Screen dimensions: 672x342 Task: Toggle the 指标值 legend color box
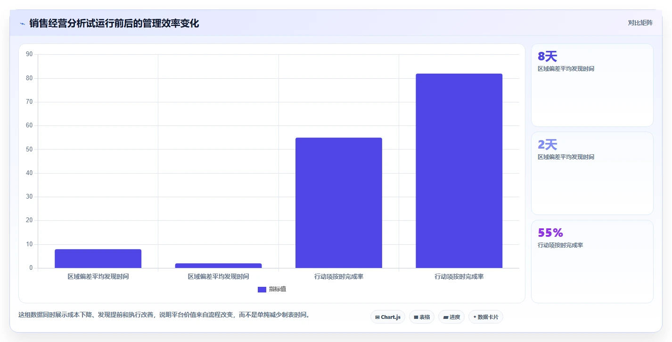click(x=262, y=289)
